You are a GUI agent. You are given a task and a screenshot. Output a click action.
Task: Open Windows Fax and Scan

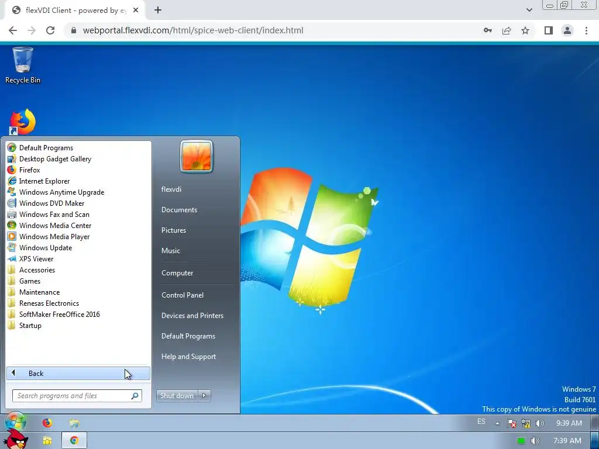48,214
